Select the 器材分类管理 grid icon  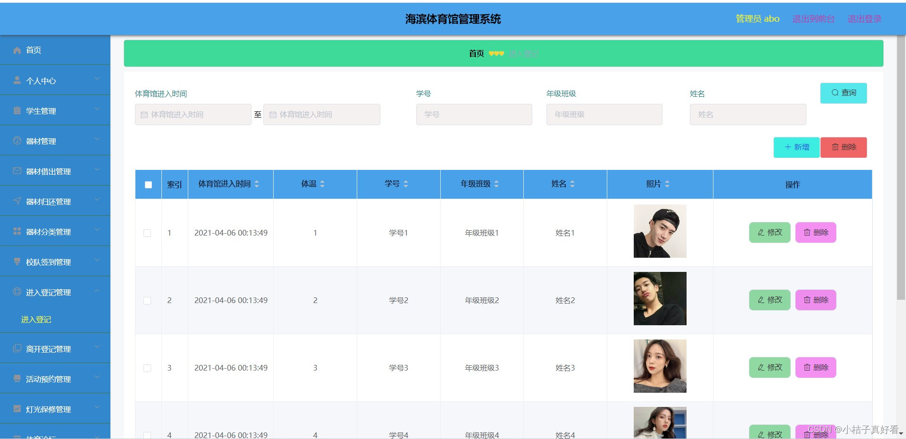tap(17, 231)
